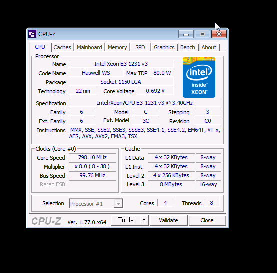Click the Ext. Model value 3C

point(146,121)
